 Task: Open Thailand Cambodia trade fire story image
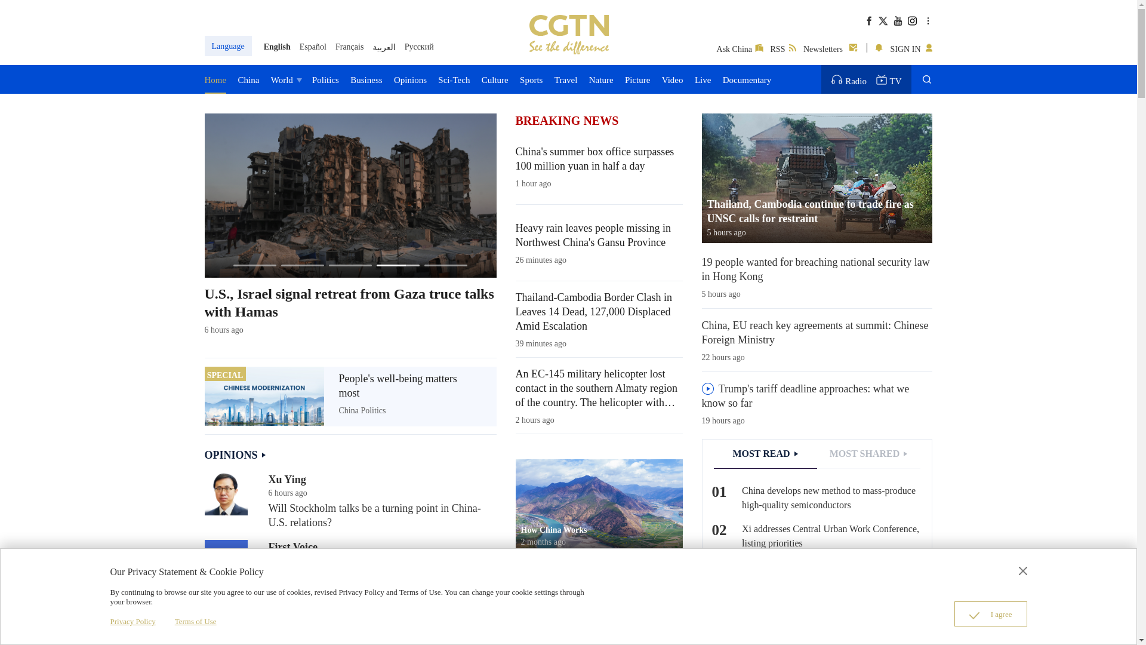[x=817, y=178]
